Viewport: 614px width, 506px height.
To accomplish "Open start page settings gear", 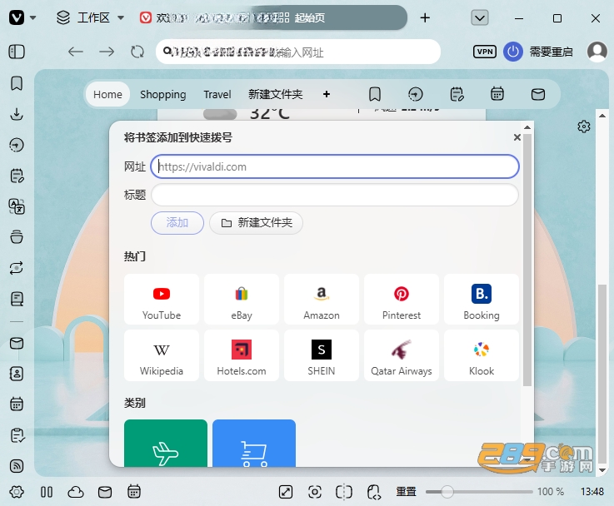I will pyautogui.click(x=584, y=126).
